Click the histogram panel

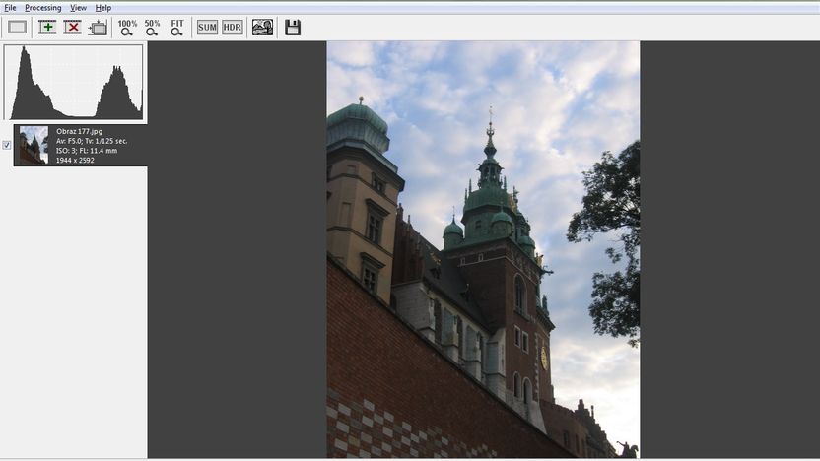pos(74,83)
